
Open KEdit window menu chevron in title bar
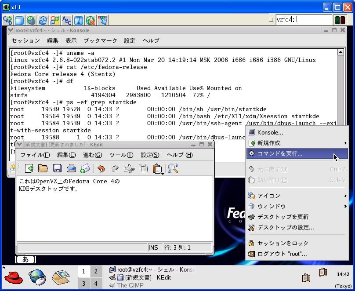point(19,144)
